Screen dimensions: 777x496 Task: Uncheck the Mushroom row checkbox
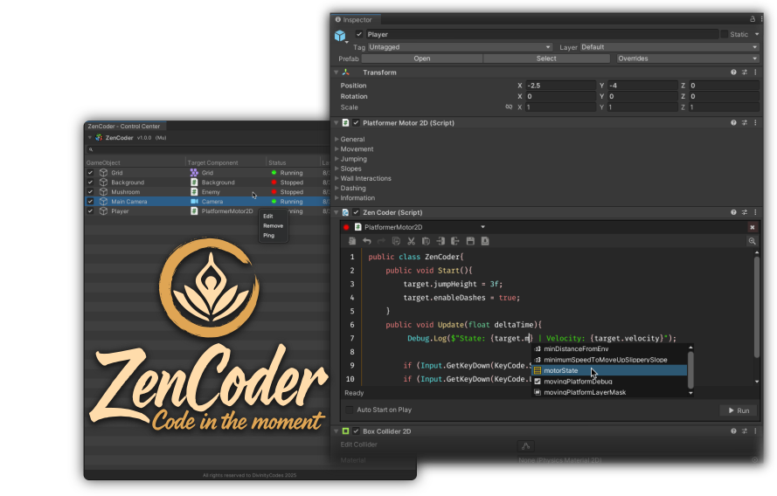(90, 192)
